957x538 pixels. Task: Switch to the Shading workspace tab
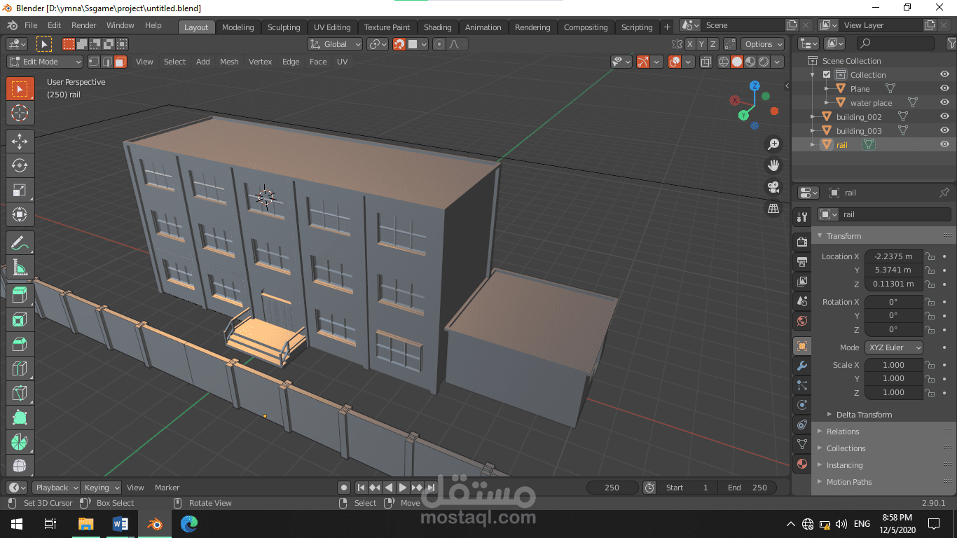pos(437,27)
